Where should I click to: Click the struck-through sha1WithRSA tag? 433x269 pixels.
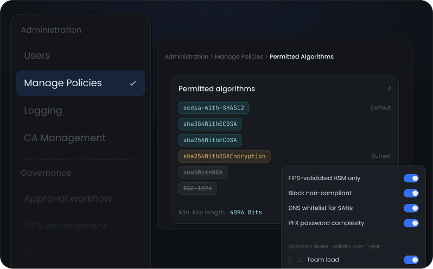(203, 172)
